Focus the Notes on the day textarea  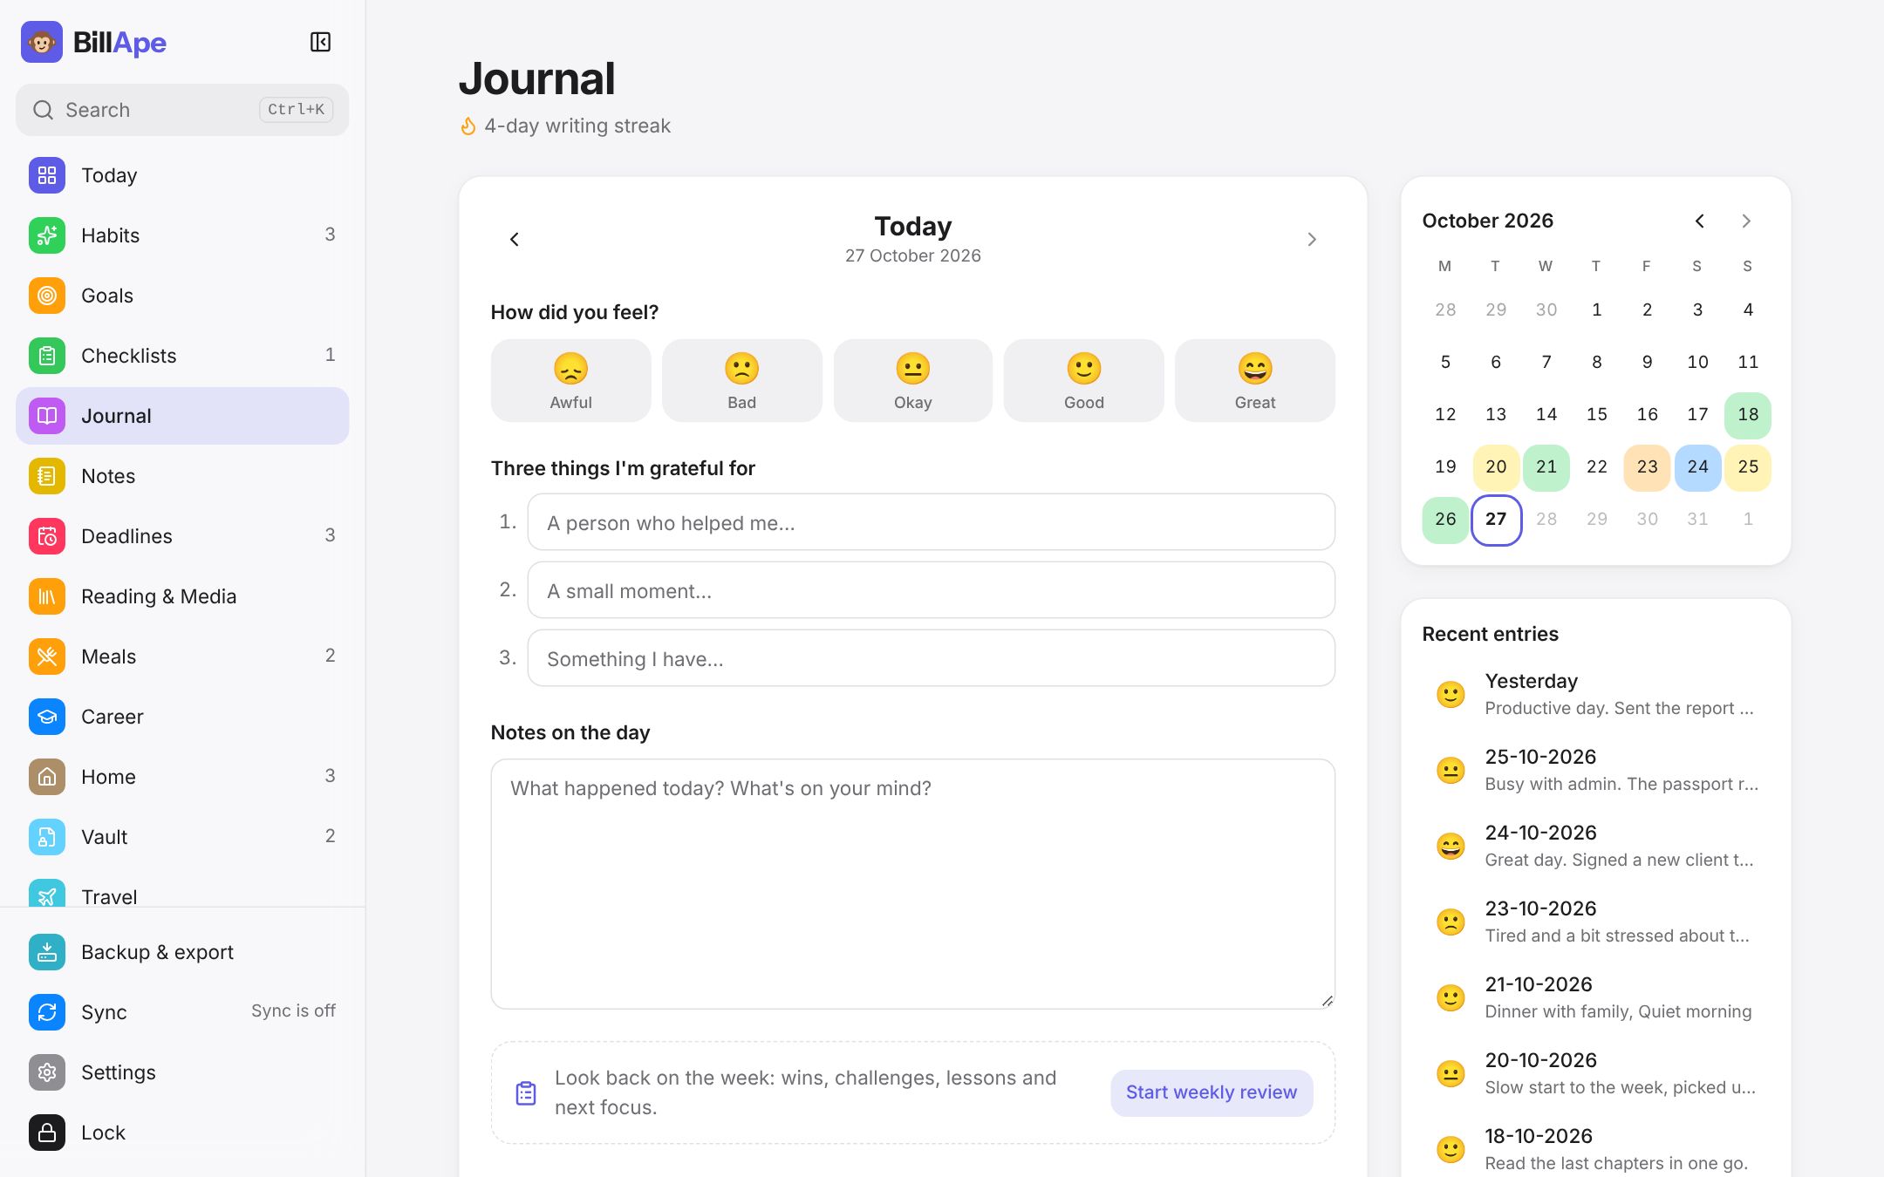click(912, 884)
